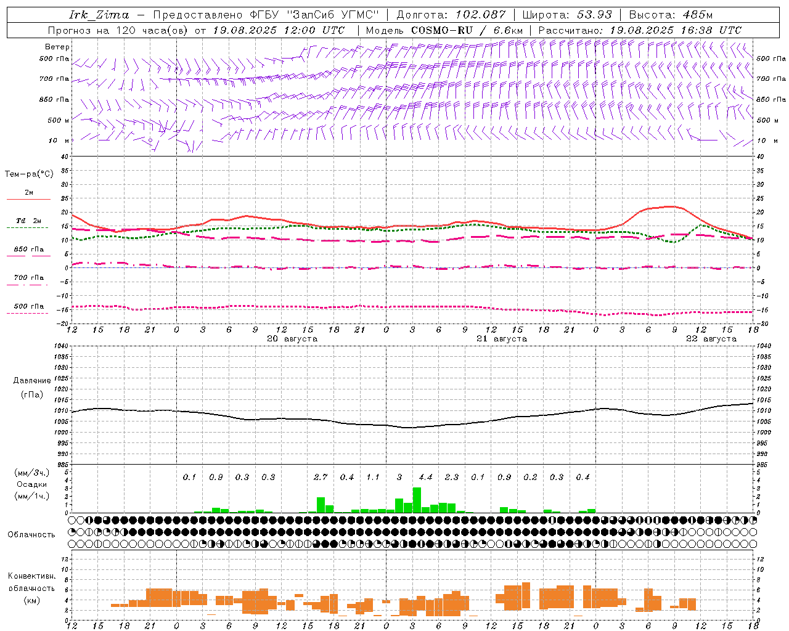Click the 0.2 three-hour precipitation total
This screenshot has height=631, width=789.
(x=530, y=477)
